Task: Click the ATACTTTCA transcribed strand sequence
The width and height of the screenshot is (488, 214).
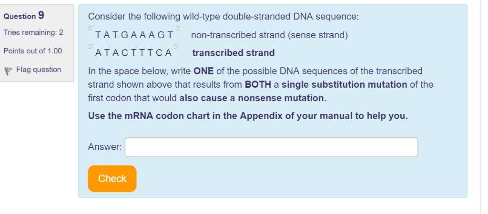Action: coord(133,53)
